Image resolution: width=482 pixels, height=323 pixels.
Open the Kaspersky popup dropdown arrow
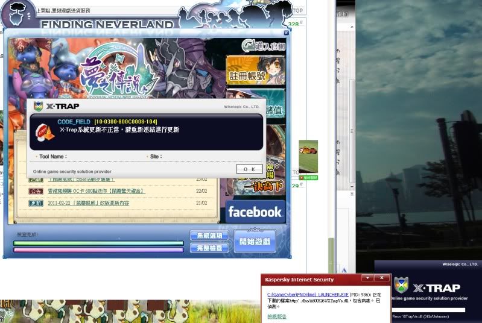(x=367, y=278)
